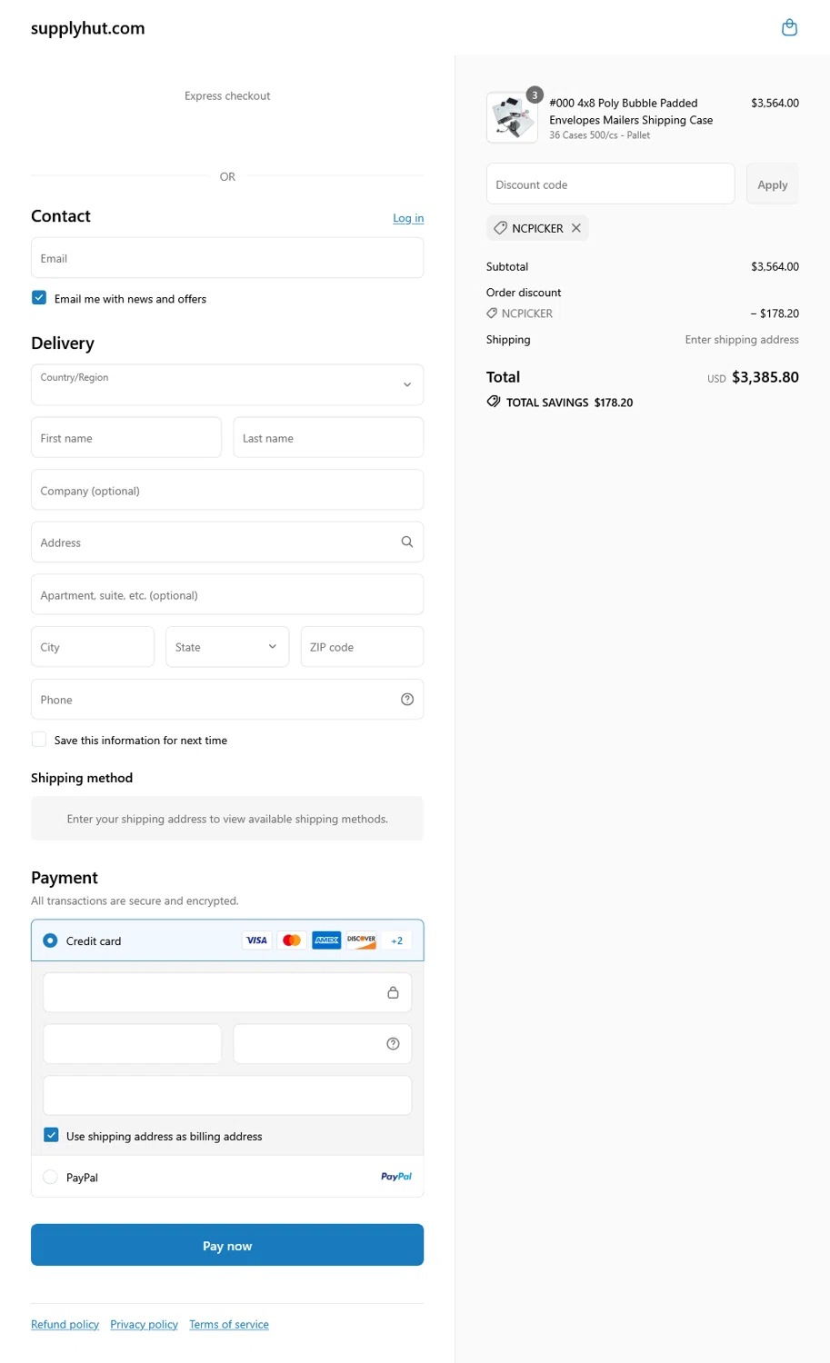The width and height of the screenshot is (830, 1363).
Task: Click the Pay now button
Action: click(227, 1245)
